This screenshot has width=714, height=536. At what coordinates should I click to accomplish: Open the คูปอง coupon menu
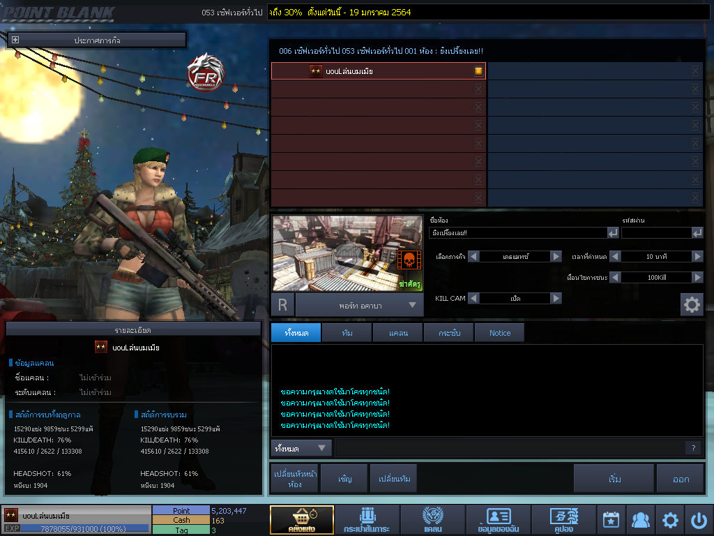coord(563,519)
